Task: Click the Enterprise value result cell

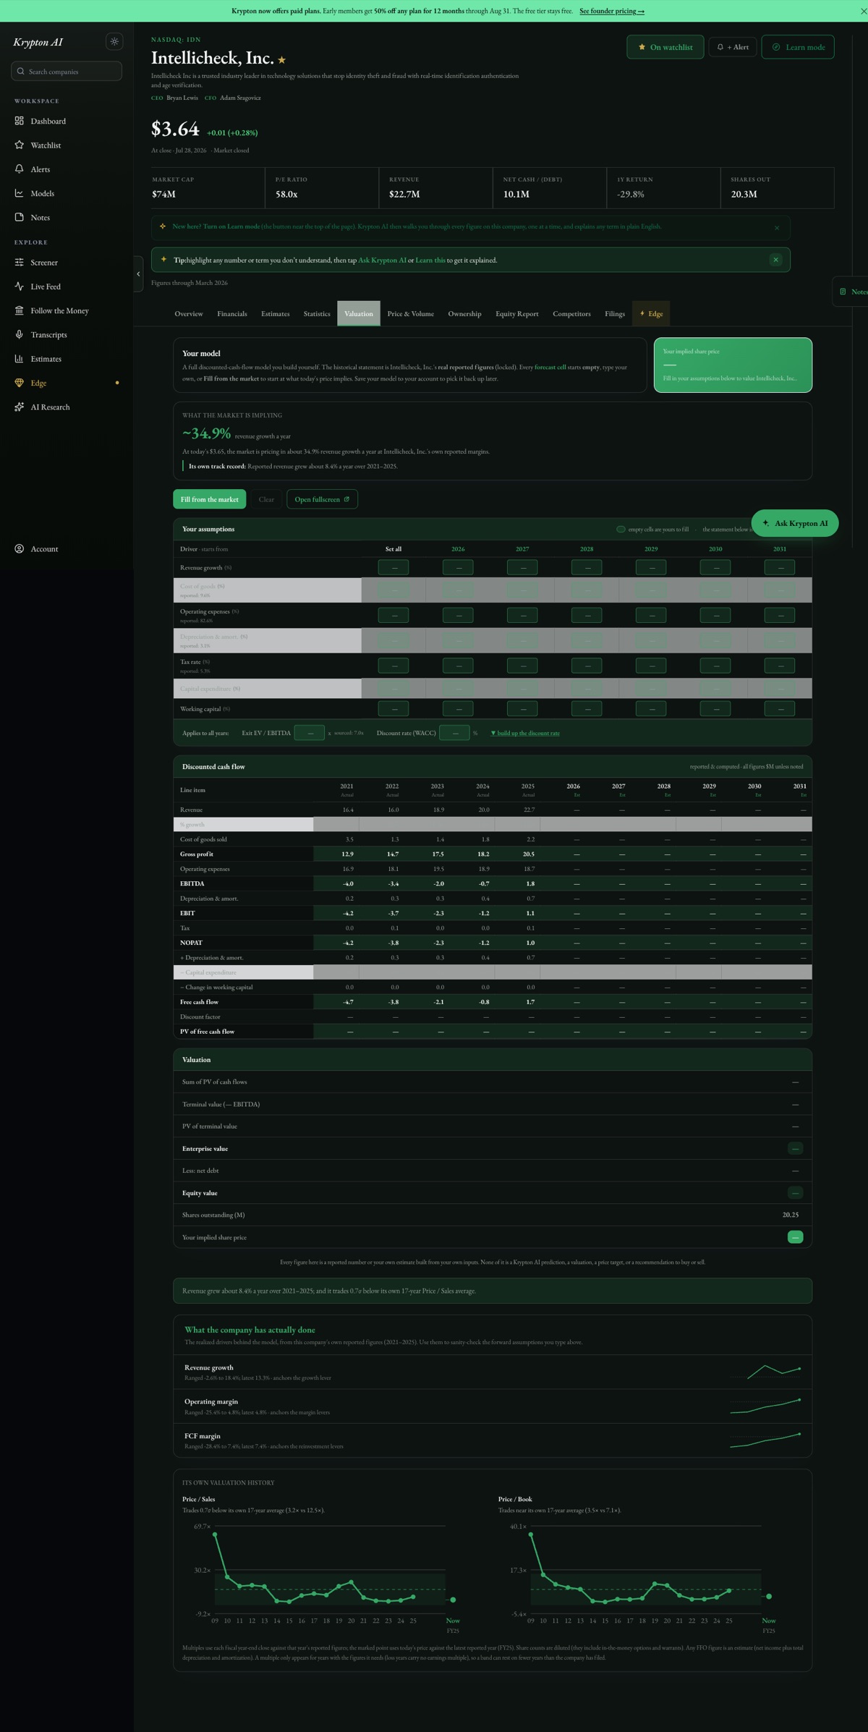Action: click(x=795, y=1148)
